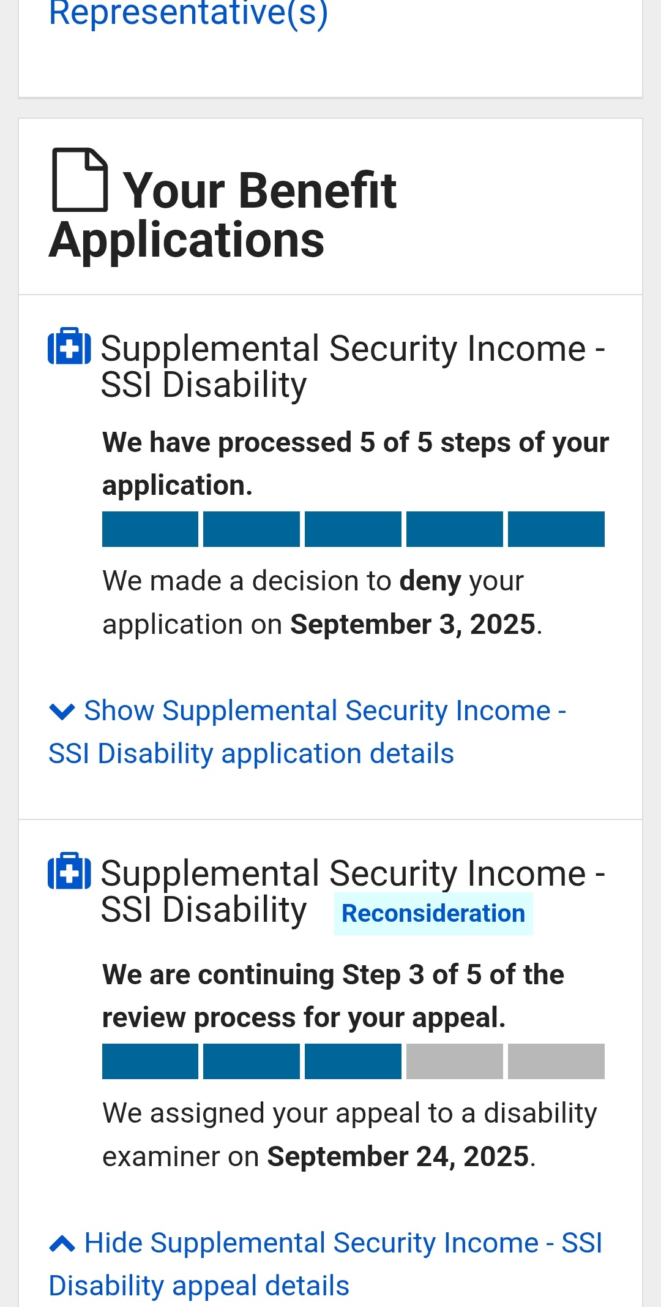Click the Reconsideration badge
The width and height of the screenshot is (661, 1307).
pyautogui.click(x=433, y=913)
